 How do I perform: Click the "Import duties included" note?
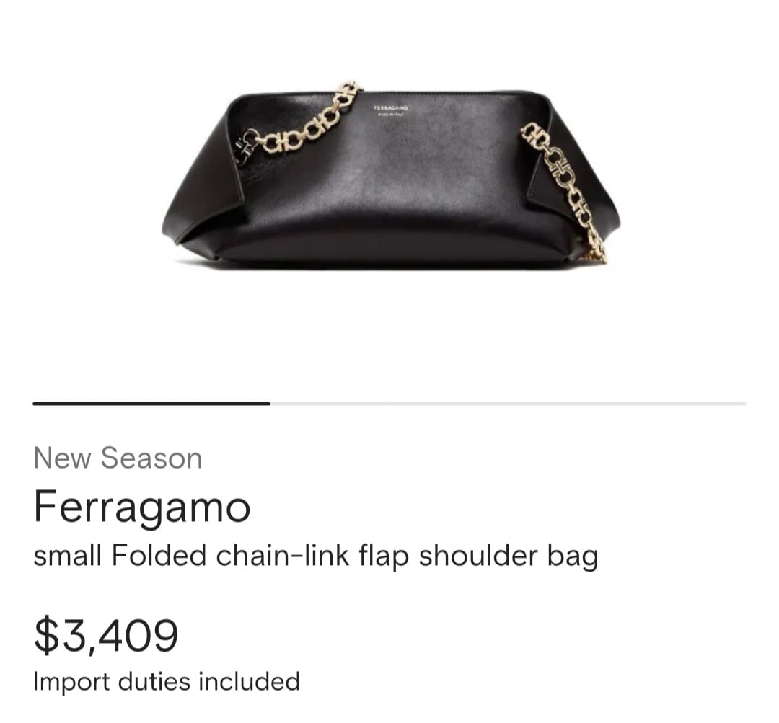tap(167, 681)
